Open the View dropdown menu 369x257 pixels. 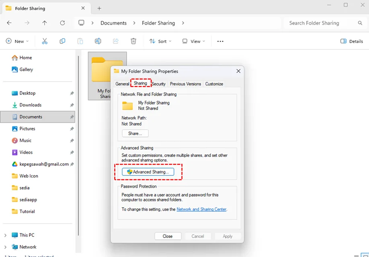193,41
